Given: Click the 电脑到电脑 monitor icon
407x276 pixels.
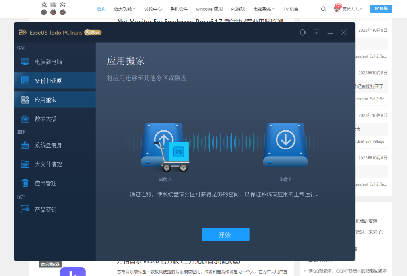Looking at the screenshot, I should (x=25, y=61).
